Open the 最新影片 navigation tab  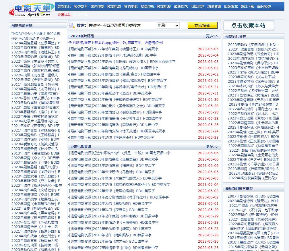point(64,6)
